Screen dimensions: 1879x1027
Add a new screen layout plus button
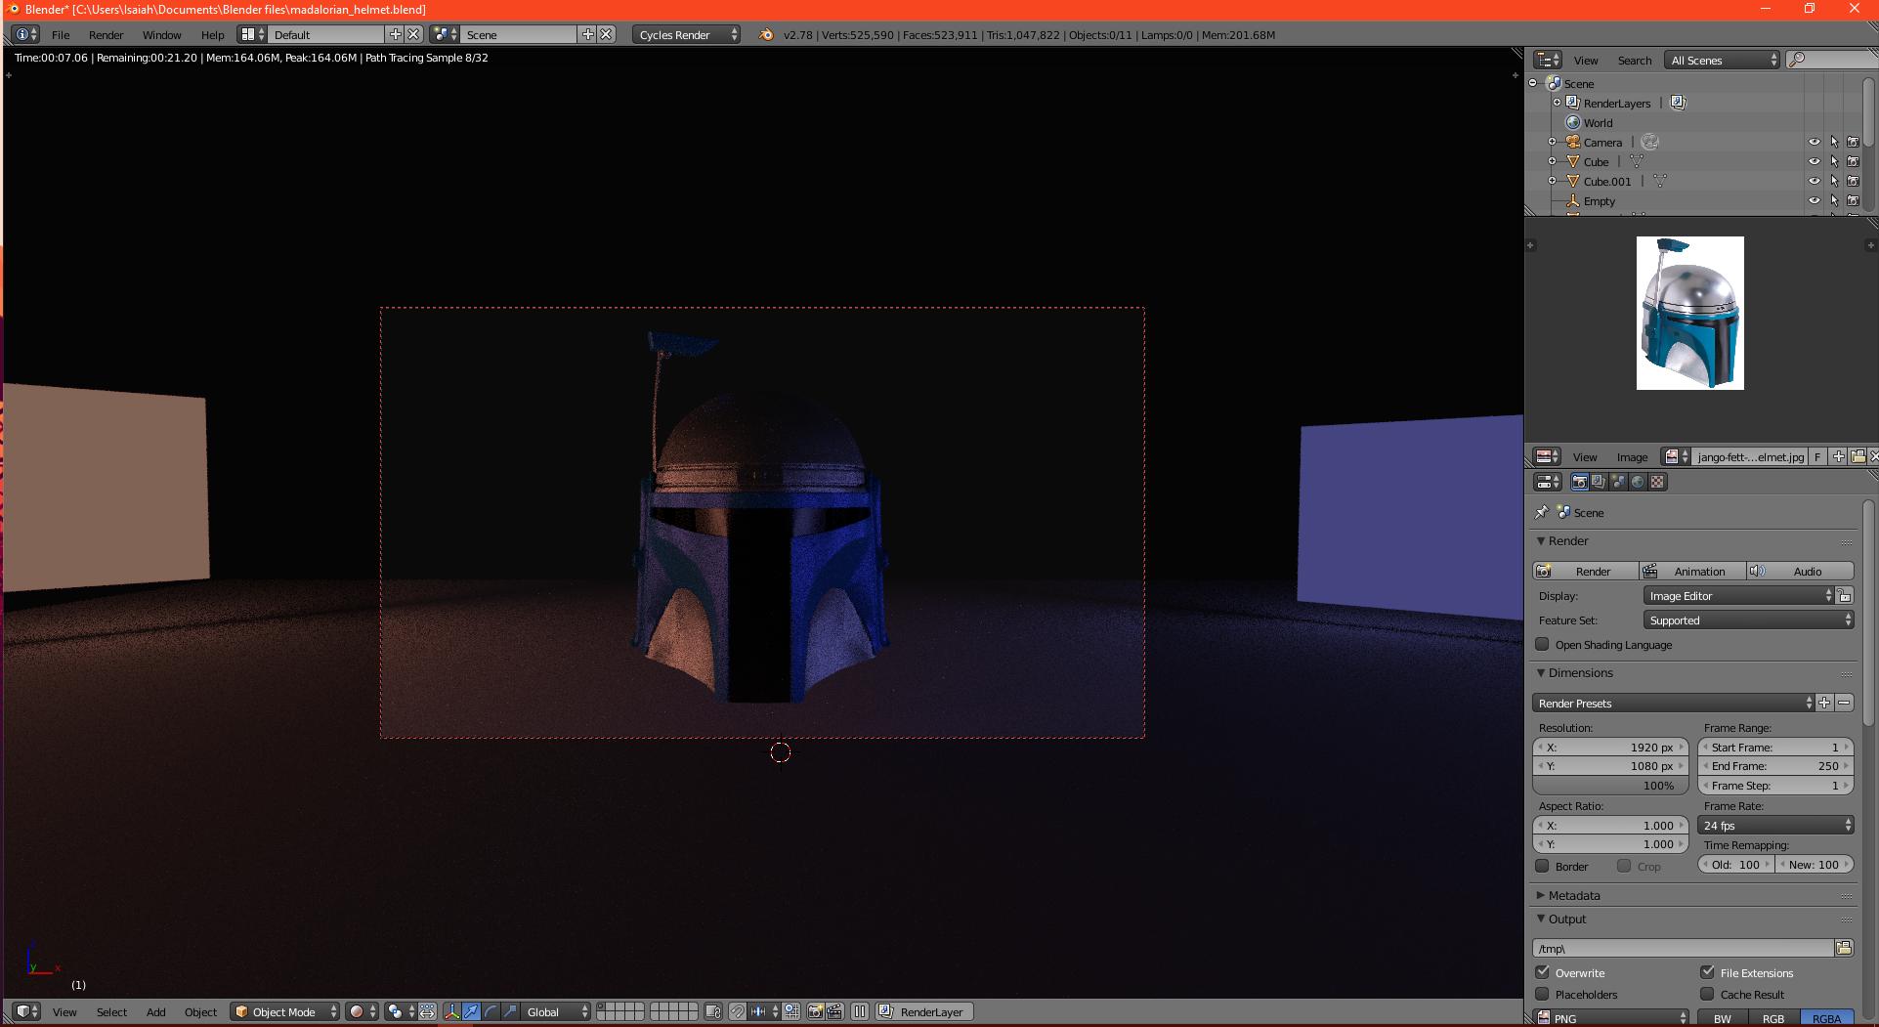coord(395,34)
